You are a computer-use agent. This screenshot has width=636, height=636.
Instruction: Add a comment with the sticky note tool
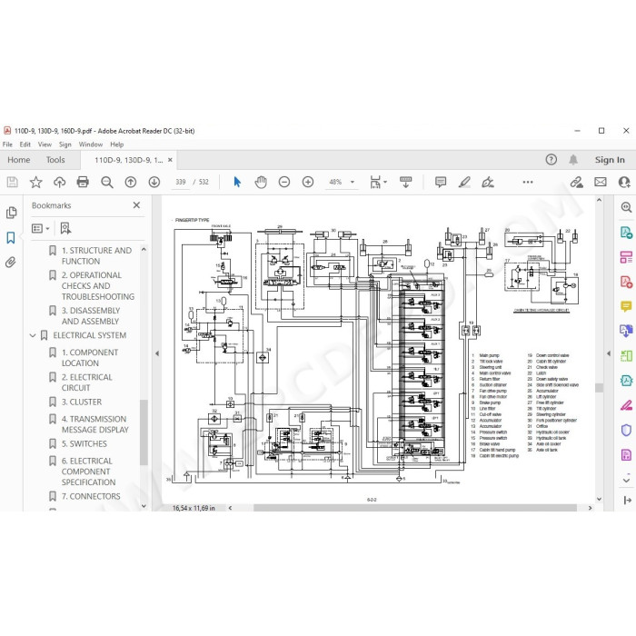[x=441, y=182]
